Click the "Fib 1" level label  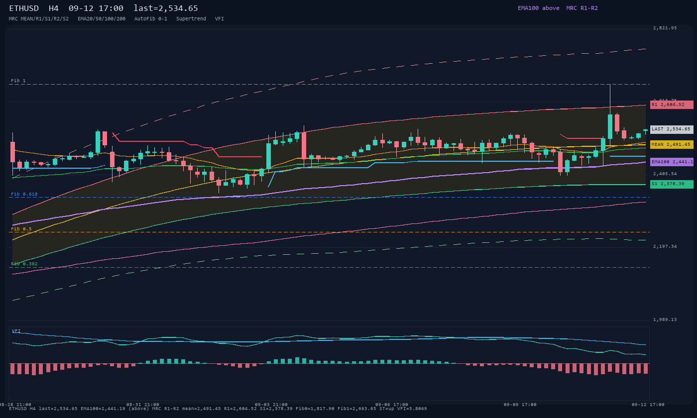point(18,81)
